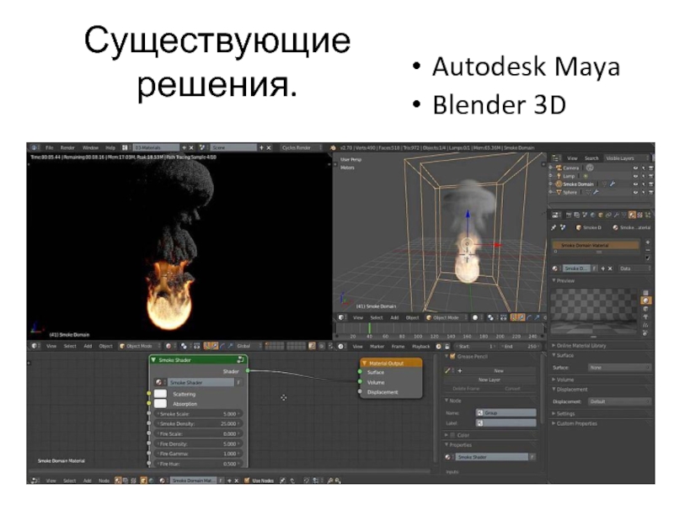Select the sphere material preview shape
674x505 pixels.
[645, 300]
